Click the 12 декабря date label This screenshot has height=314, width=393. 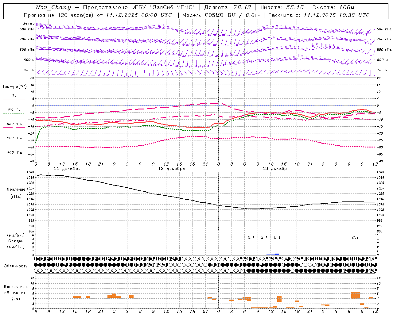172,169
